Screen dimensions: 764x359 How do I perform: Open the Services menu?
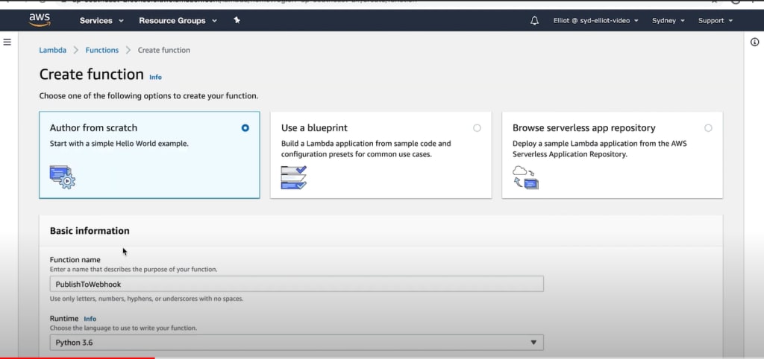tap(101, 20)
